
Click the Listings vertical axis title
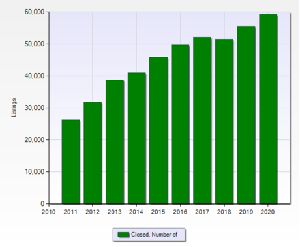click(x=14, y=108)
